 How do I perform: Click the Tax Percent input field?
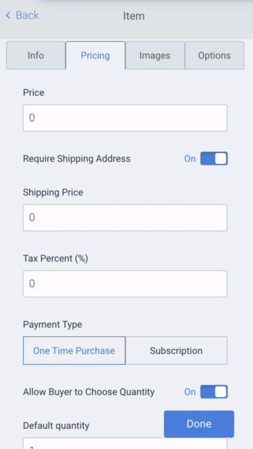pos(125,284)
